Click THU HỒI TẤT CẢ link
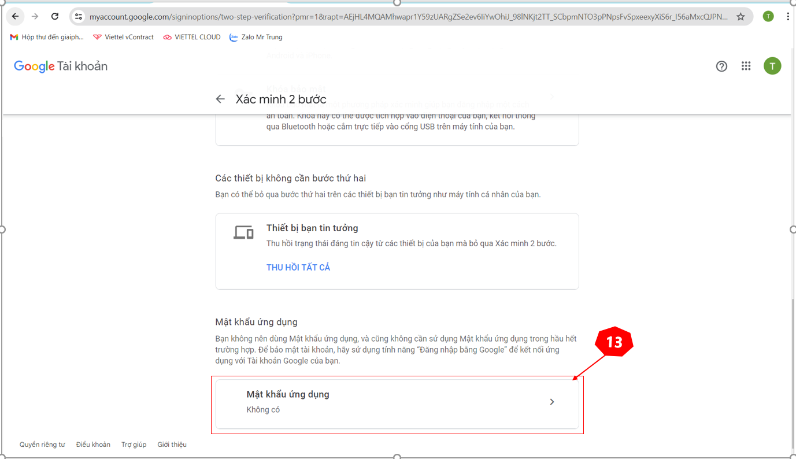796x459 pixels. [298, 266]
